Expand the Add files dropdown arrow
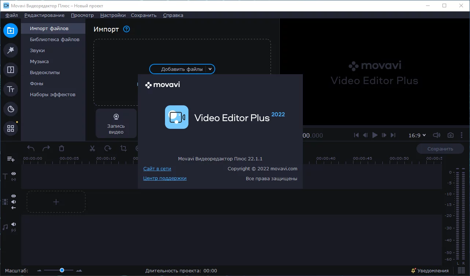The image size is (470, 276). pyautogui.click(x=210, y=69)
